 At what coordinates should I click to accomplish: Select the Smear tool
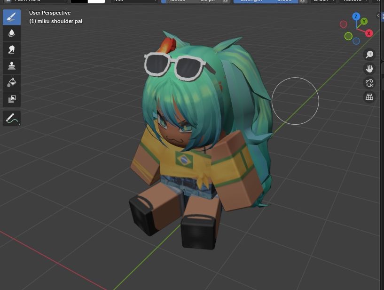[12, 50]
